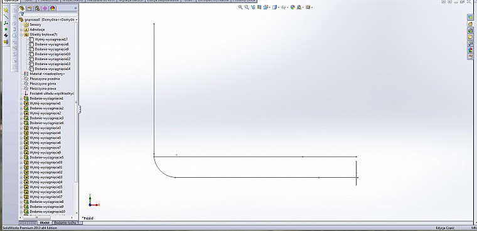Open Design Library in task pane
This screenshot has width=477, height=231.
pos(470,30)
